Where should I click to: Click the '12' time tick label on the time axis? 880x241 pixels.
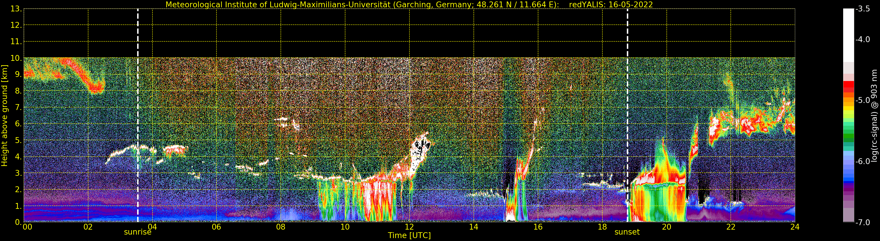409,227
